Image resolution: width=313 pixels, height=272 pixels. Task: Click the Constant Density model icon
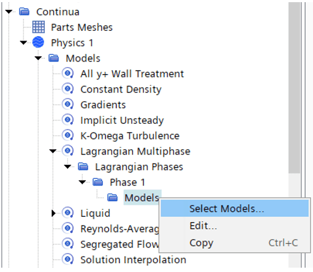point(68,89)
